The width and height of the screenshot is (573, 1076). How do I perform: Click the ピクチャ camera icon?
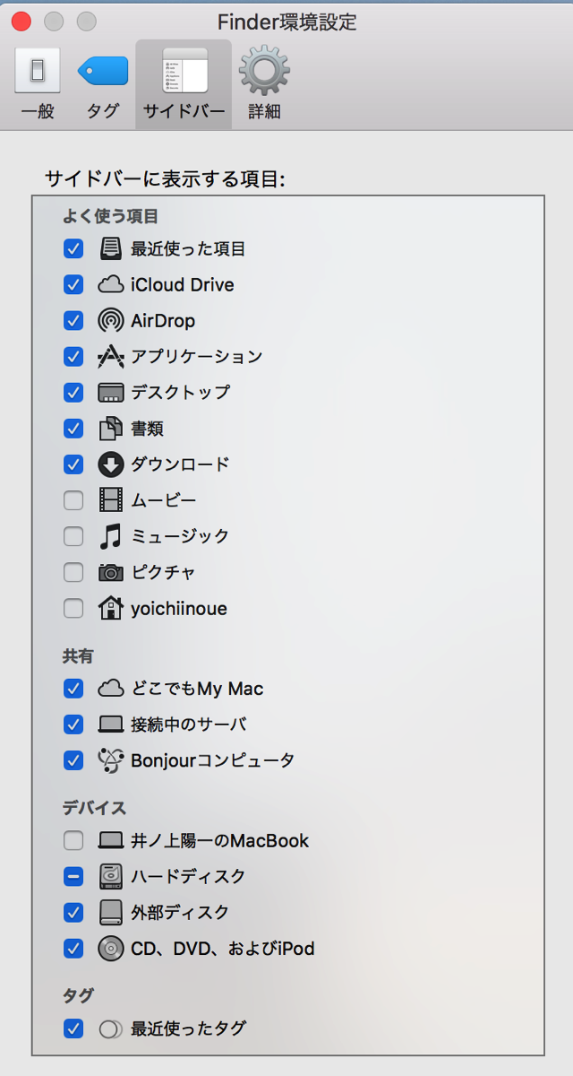(110, 572)
